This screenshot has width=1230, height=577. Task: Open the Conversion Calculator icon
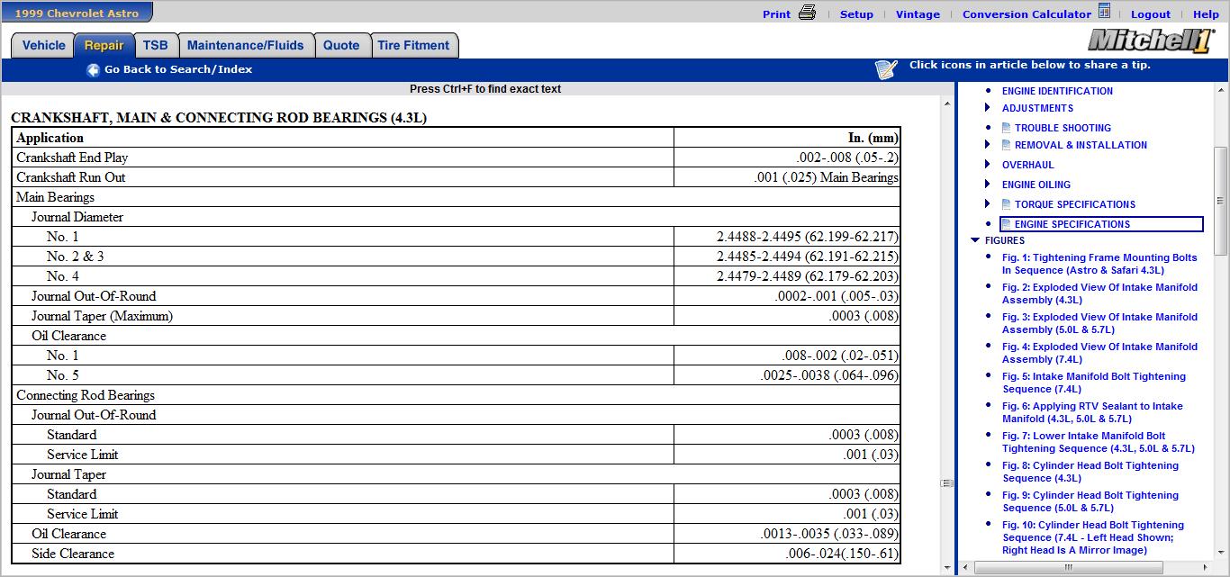[x=1104, y=12]
